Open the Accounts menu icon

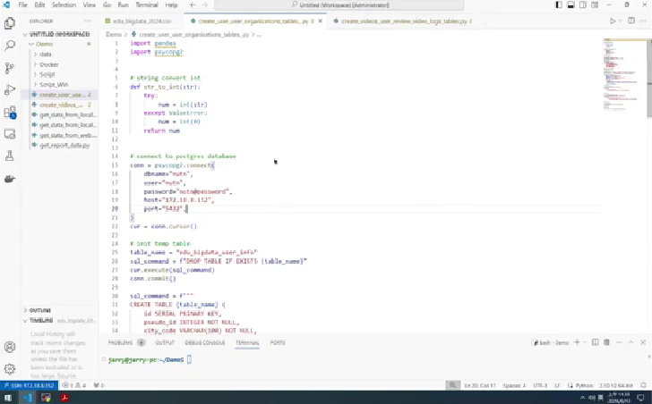[10, 347]
